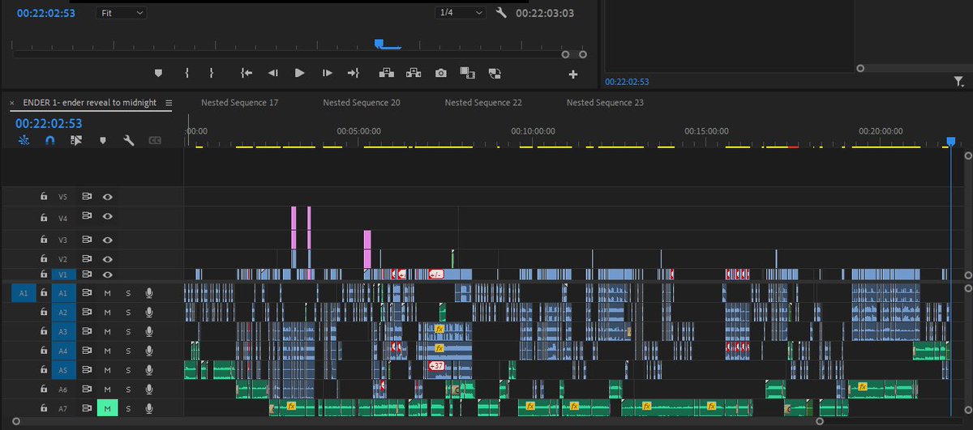The width and height of the screenshot is (973, 430).
Task: Toggle V1 track targeting button
Action: pos(63,275)
